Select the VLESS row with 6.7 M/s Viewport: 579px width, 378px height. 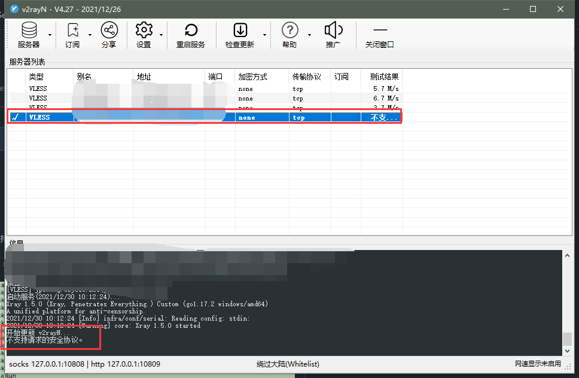tap(205, 98)
